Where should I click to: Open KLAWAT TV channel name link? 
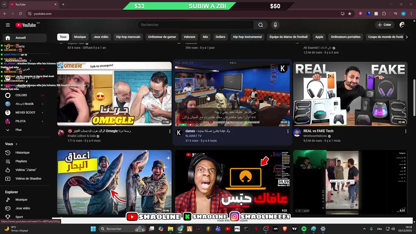[193, 136]
